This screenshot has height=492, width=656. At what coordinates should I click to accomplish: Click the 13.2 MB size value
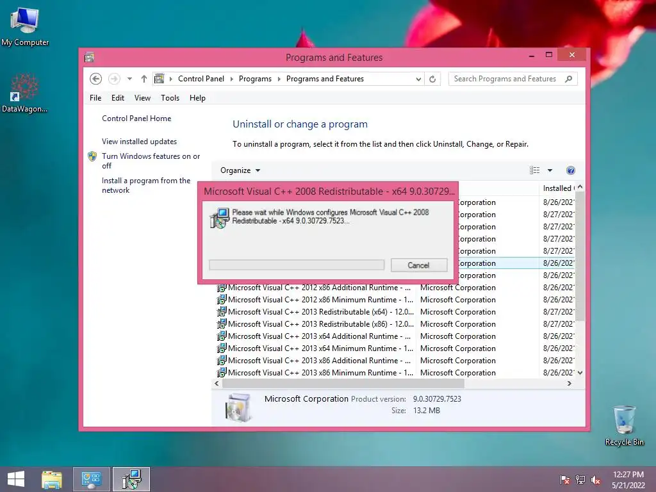(426, 411)
